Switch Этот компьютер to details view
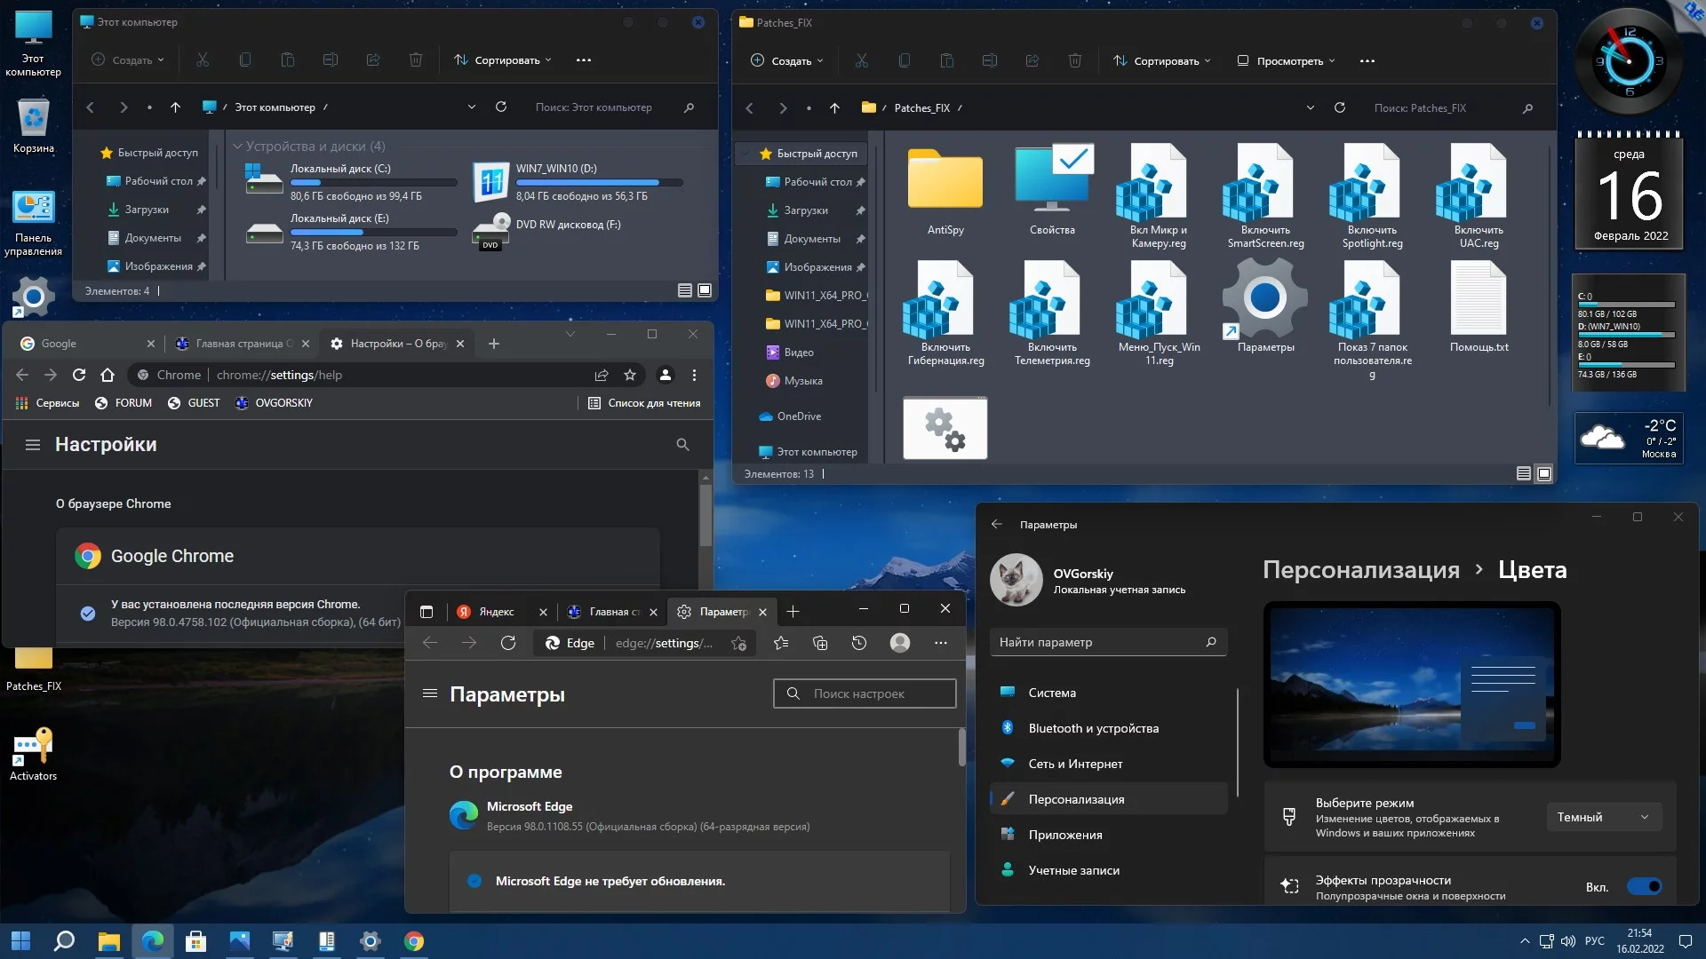 pyautogui.click(x=685, y=290)
